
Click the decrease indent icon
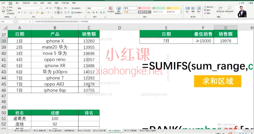coord(66,12)
